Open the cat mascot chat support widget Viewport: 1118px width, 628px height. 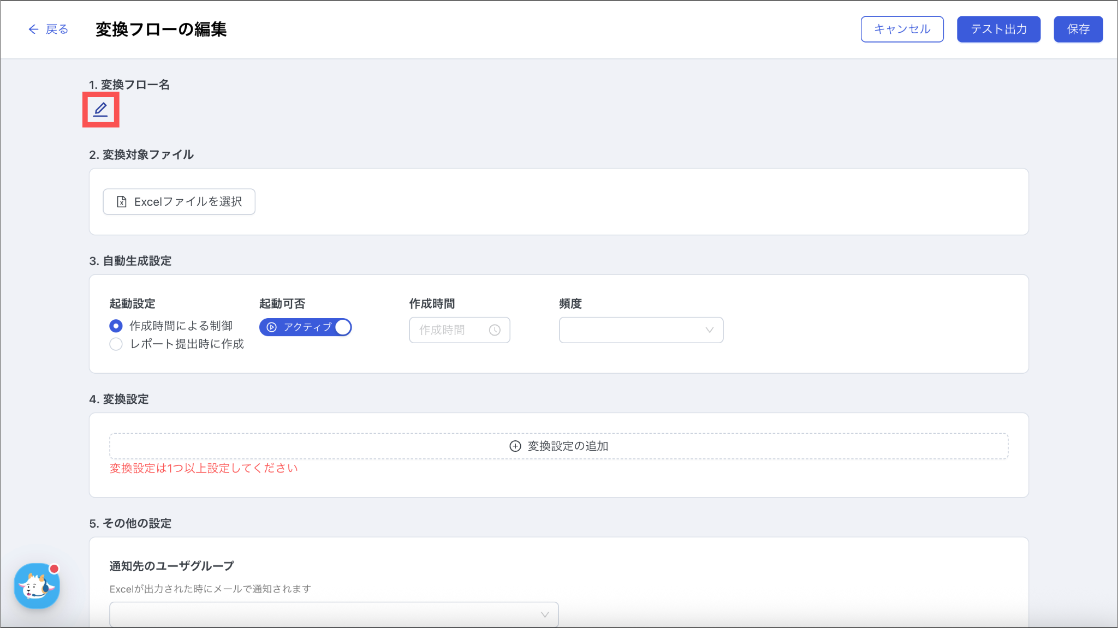pos(37,586)
